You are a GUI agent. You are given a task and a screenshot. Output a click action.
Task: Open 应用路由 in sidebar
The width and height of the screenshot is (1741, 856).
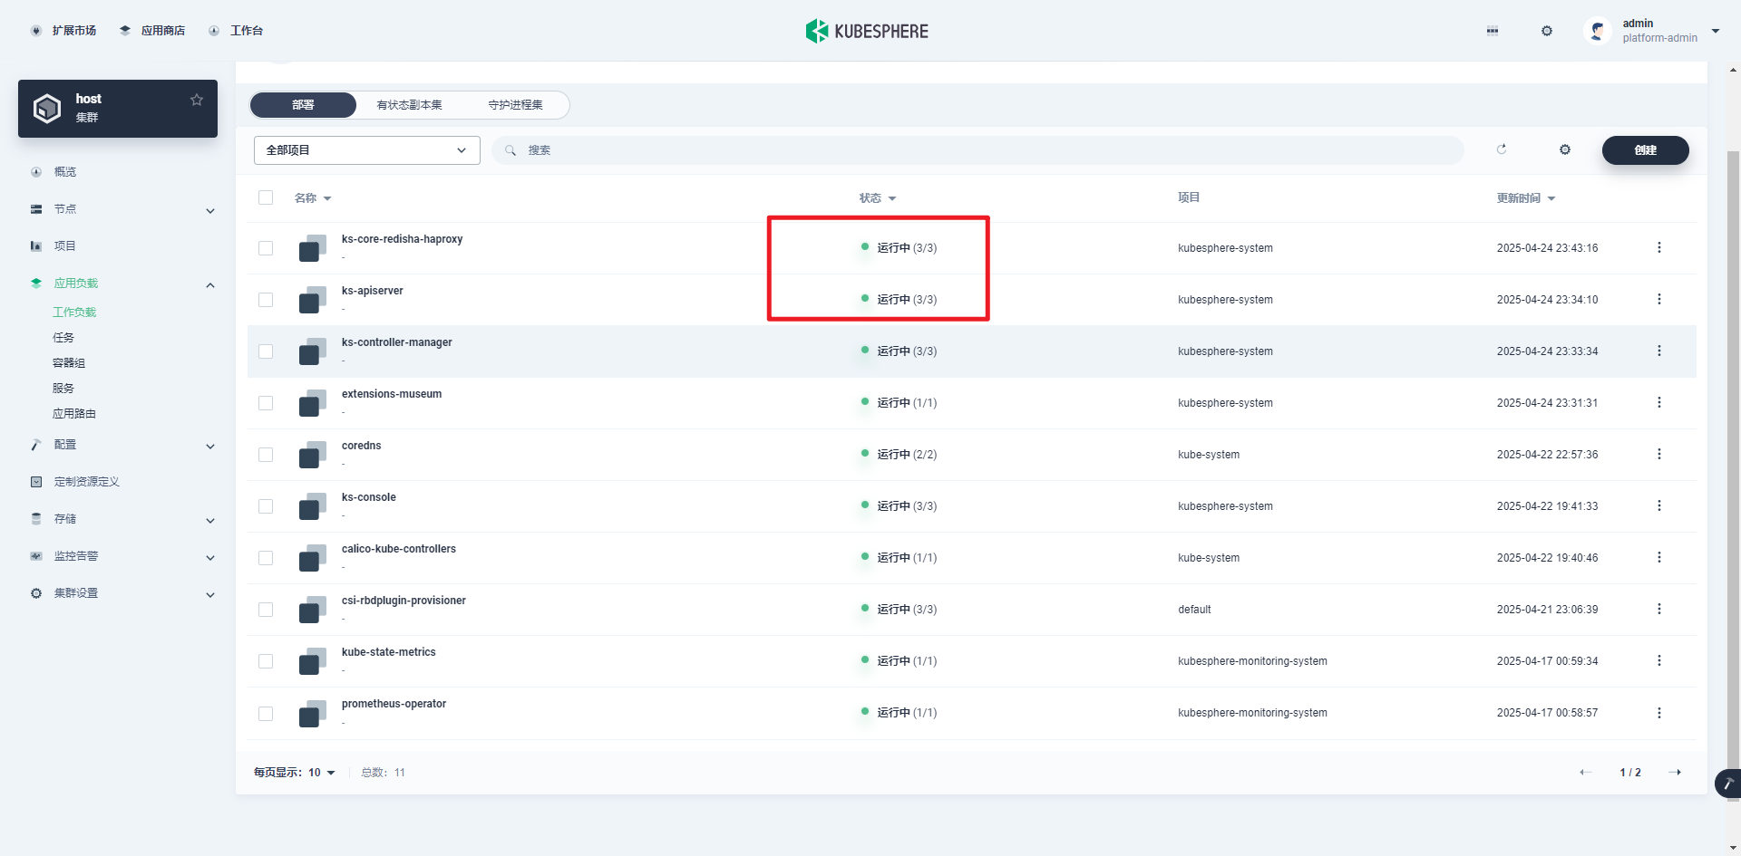pos(74,414)
